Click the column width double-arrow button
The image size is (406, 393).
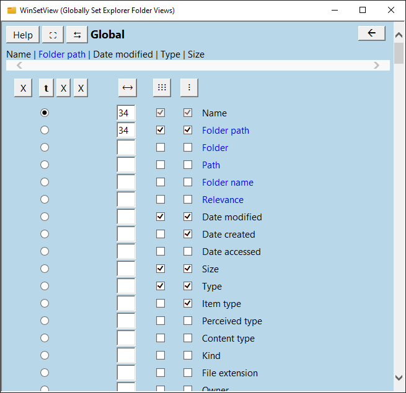point(128,88)
